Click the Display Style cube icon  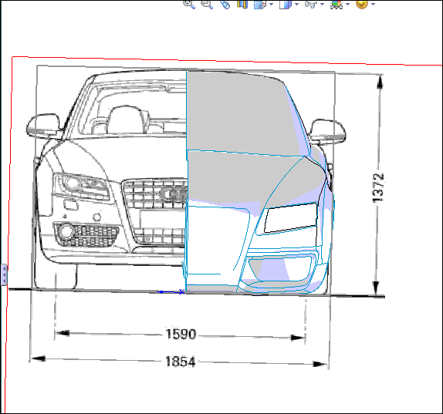click(286, 4)
